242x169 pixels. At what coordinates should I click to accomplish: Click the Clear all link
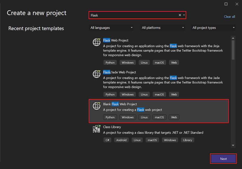coord(229,16)
